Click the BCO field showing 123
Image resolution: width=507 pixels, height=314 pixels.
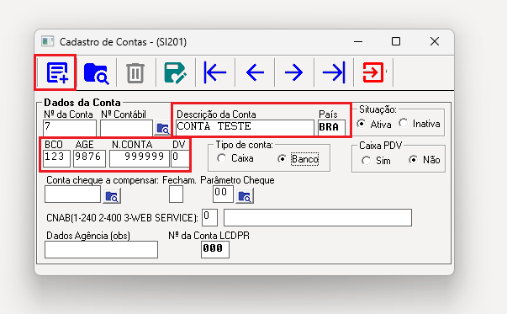56,158
